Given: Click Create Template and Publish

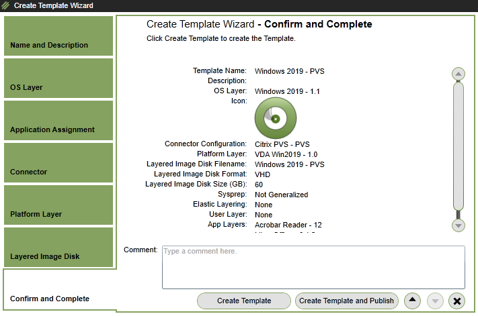Looking at the screenshot, I should click(x=346, y=301).
